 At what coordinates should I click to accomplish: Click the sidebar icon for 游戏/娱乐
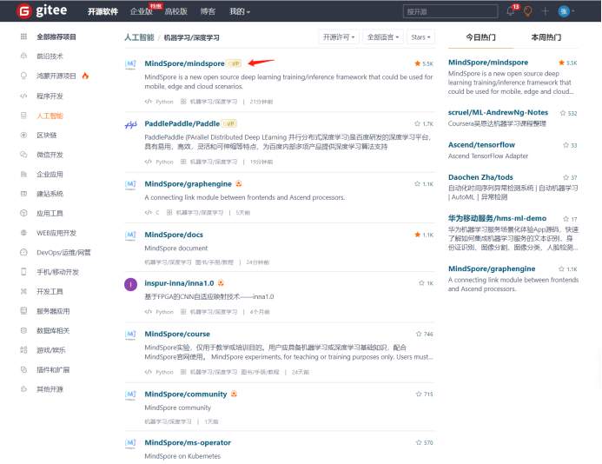[23, 350]
